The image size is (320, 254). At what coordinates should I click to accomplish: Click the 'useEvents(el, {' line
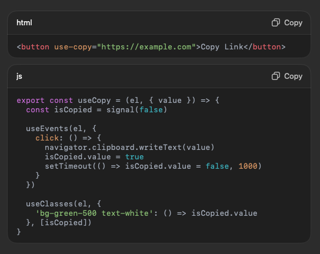[61, 129]
